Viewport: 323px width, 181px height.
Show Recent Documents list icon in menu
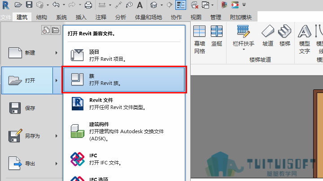(x=46, y=30)
